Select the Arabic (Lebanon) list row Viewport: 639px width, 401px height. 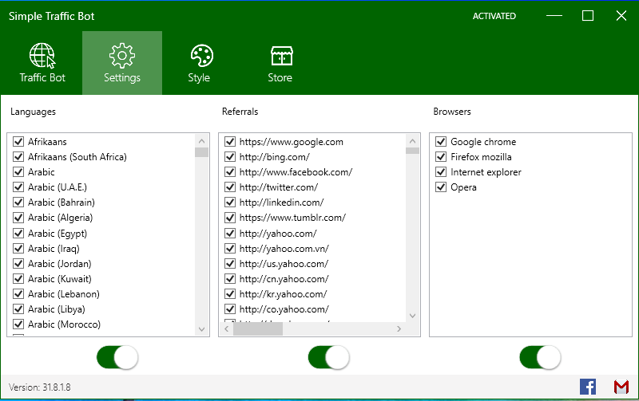(101, 294)
